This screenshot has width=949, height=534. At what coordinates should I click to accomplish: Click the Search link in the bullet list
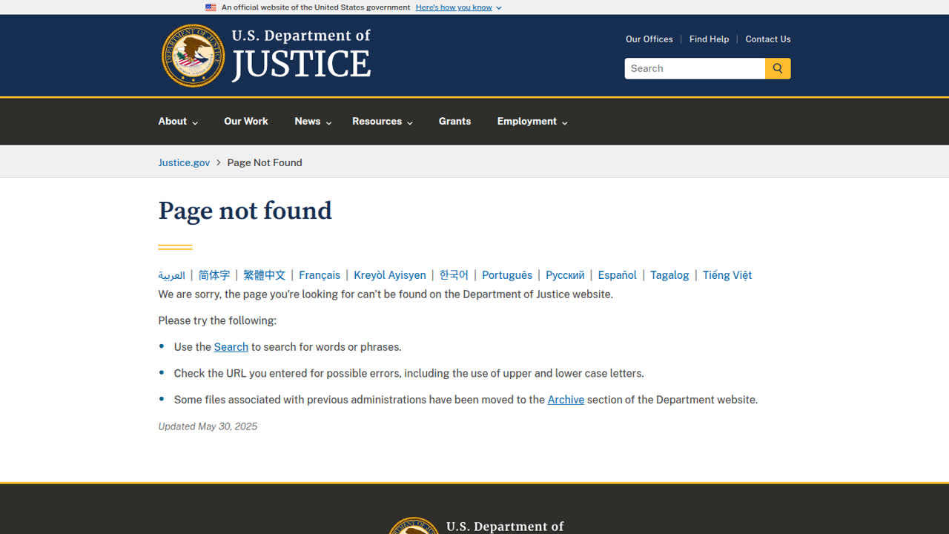(231, 347)
